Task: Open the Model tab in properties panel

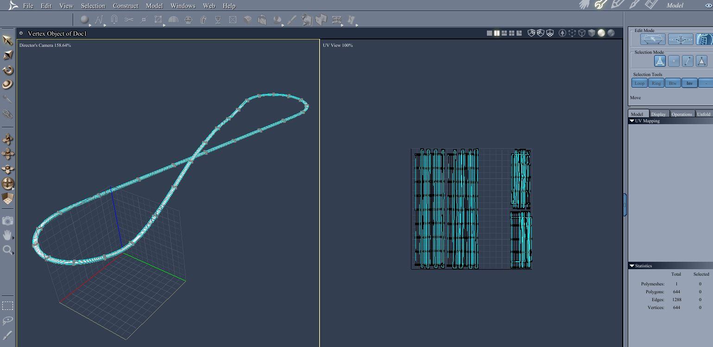Action: pos(637,114)
